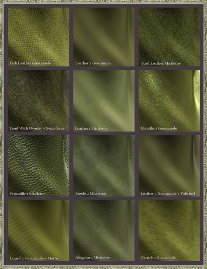The image size is (207, 269).
Task: Select the Alligator 1 Mistletoe swatch
Action: 104,231
